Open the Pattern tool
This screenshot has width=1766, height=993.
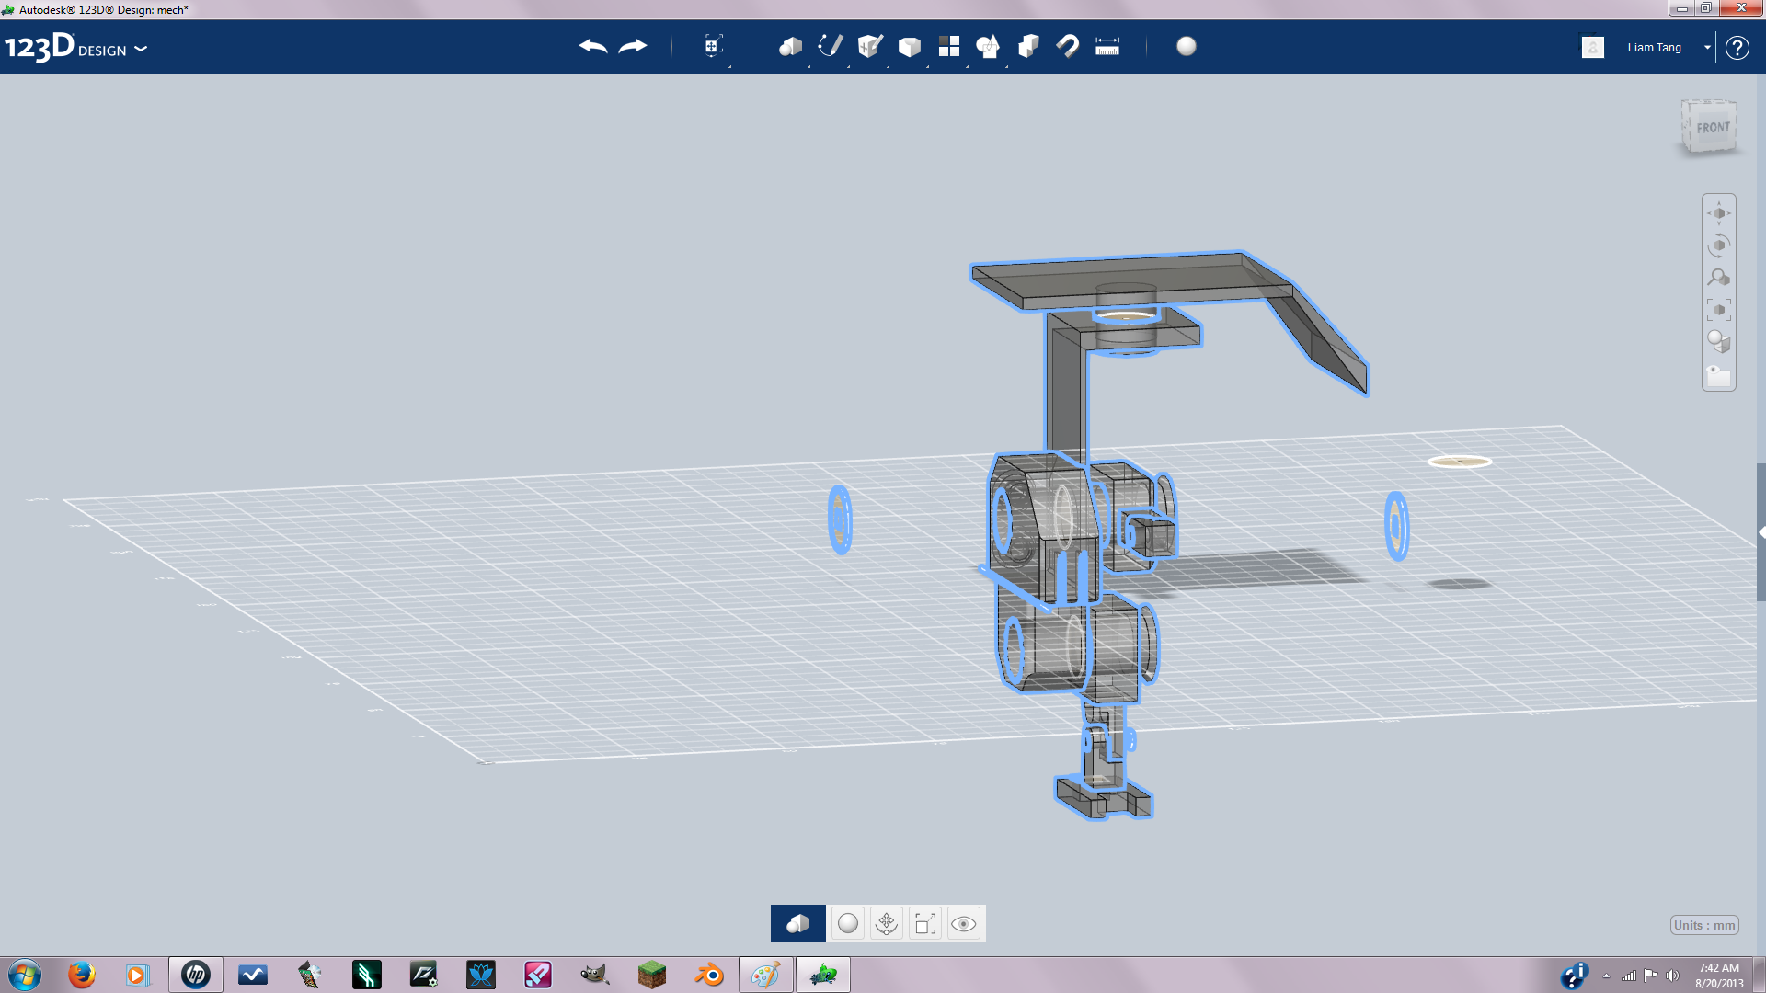tap(949, 46)
